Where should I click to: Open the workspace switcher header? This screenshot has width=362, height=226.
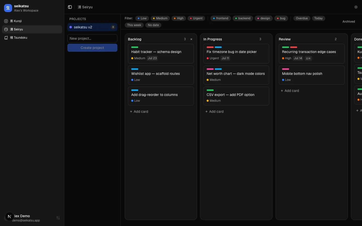pos(32,8)
